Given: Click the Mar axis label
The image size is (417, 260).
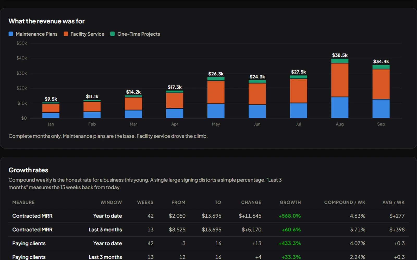Looking at the screenshot, I should click(133, 124).
